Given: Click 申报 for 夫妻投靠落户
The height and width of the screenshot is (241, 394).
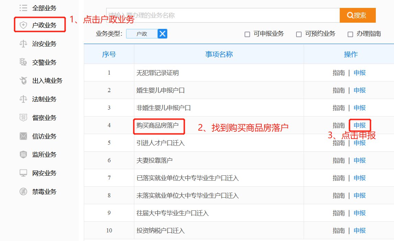Looking at the screenshot, I should (360, 161).
